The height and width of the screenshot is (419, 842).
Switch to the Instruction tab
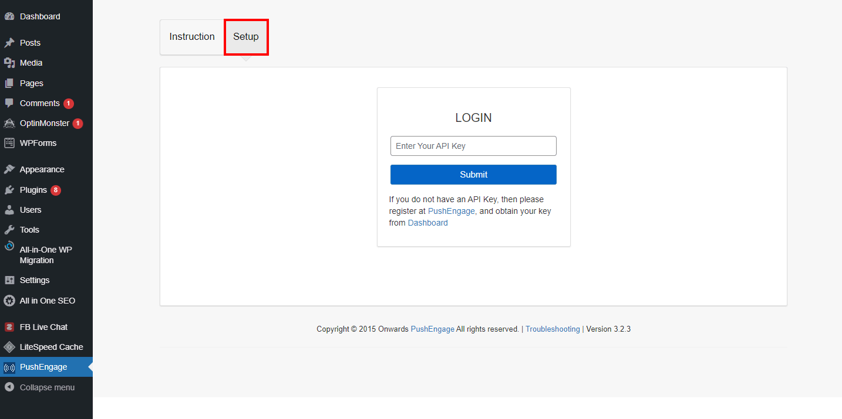tap(192, 37)
